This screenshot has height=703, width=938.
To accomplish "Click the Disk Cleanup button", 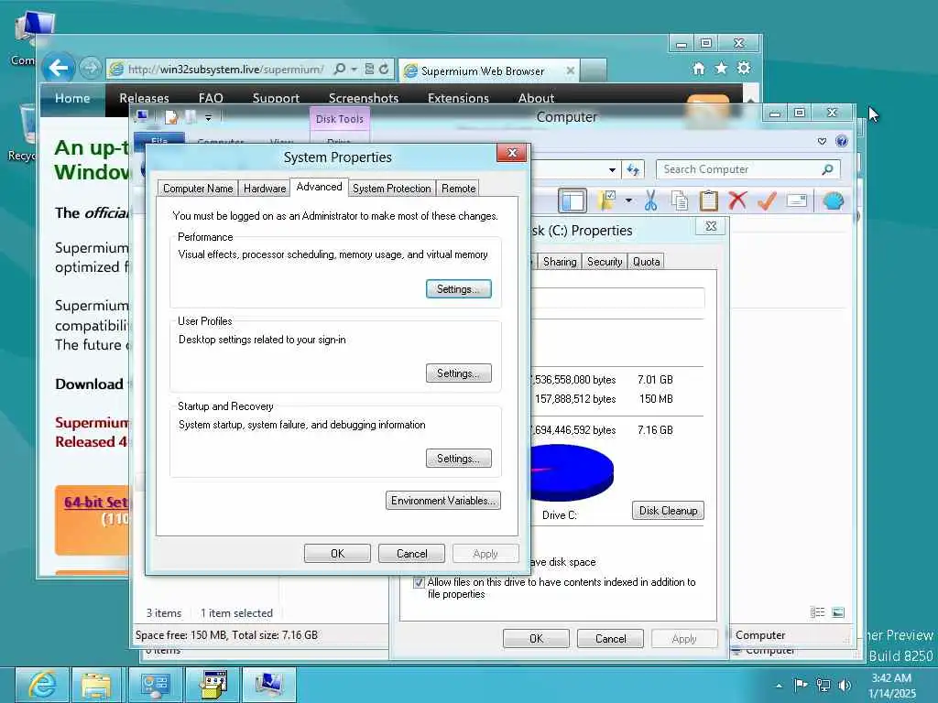I will (668, 511).
